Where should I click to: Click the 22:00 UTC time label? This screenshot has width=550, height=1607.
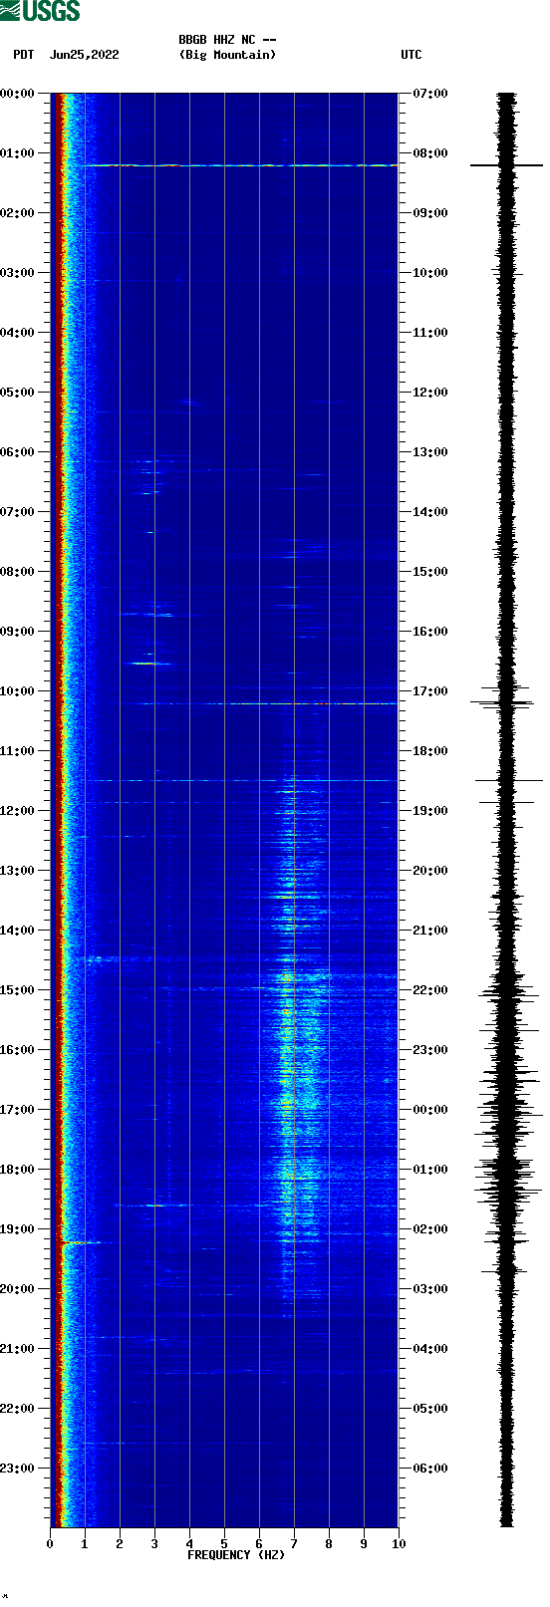click(430, 990)
